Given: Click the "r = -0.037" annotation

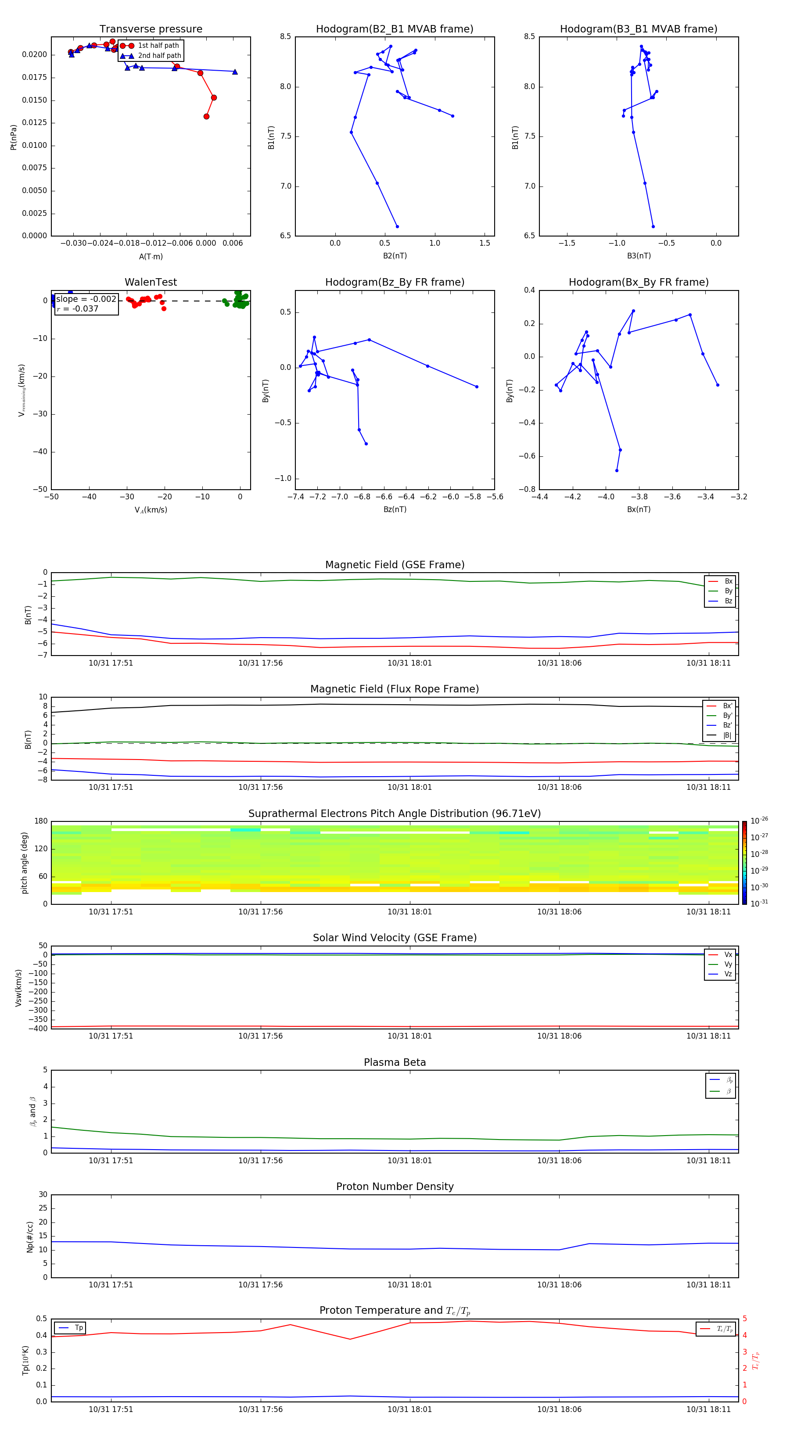Looking at the screenshot, I should point(78,308).
